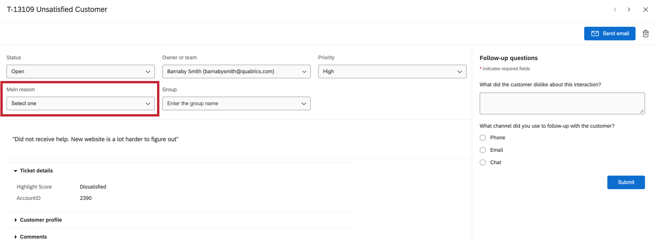Open the Priority dropdown
Image resolution: width=656 pixels, height=243 pixels.
[392, 71]
